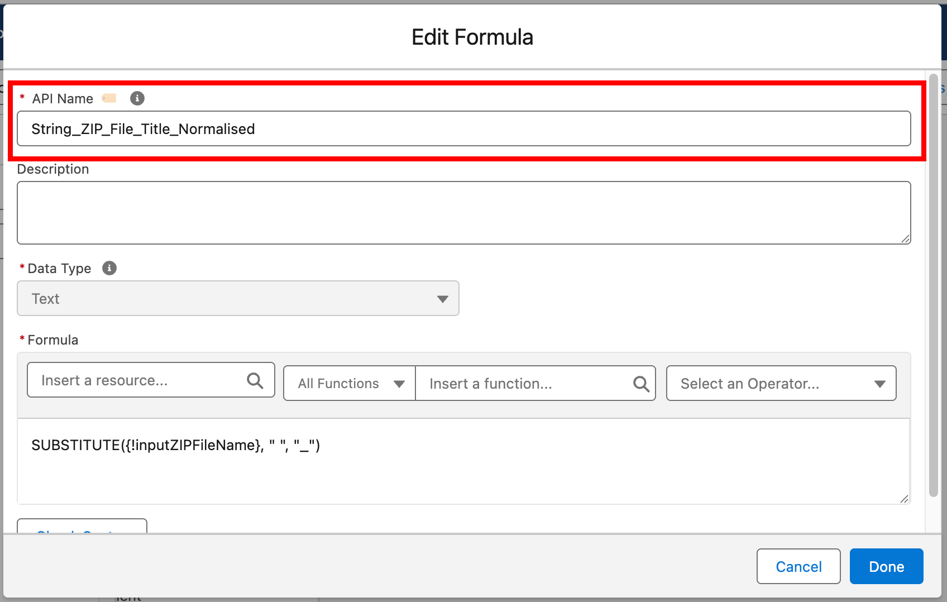The height and width of the screenshot is (602, 947).
Task: Click the magnifier in Insert a resource box
Action: click(x=255, y=380)
